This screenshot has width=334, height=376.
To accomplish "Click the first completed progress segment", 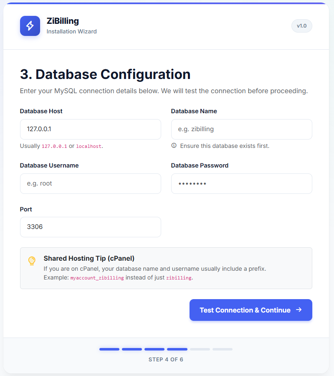I will click(x=109, y=349).
